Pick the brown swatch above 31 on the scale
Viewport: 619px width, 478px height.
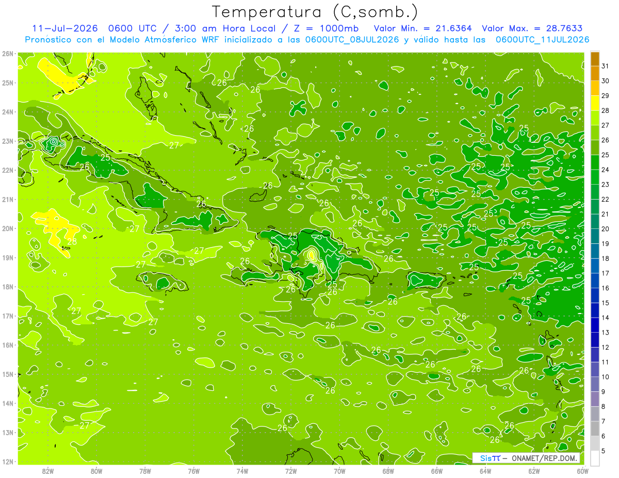pos(595,59)
